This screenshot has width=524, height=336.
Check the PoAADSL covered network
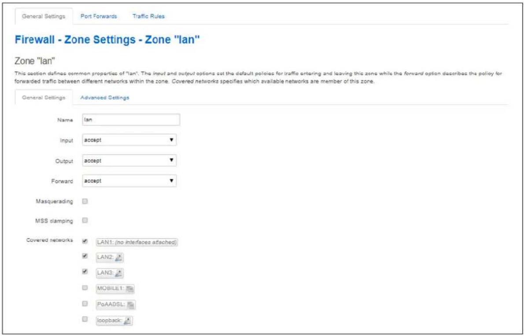[x=85, y=303]
